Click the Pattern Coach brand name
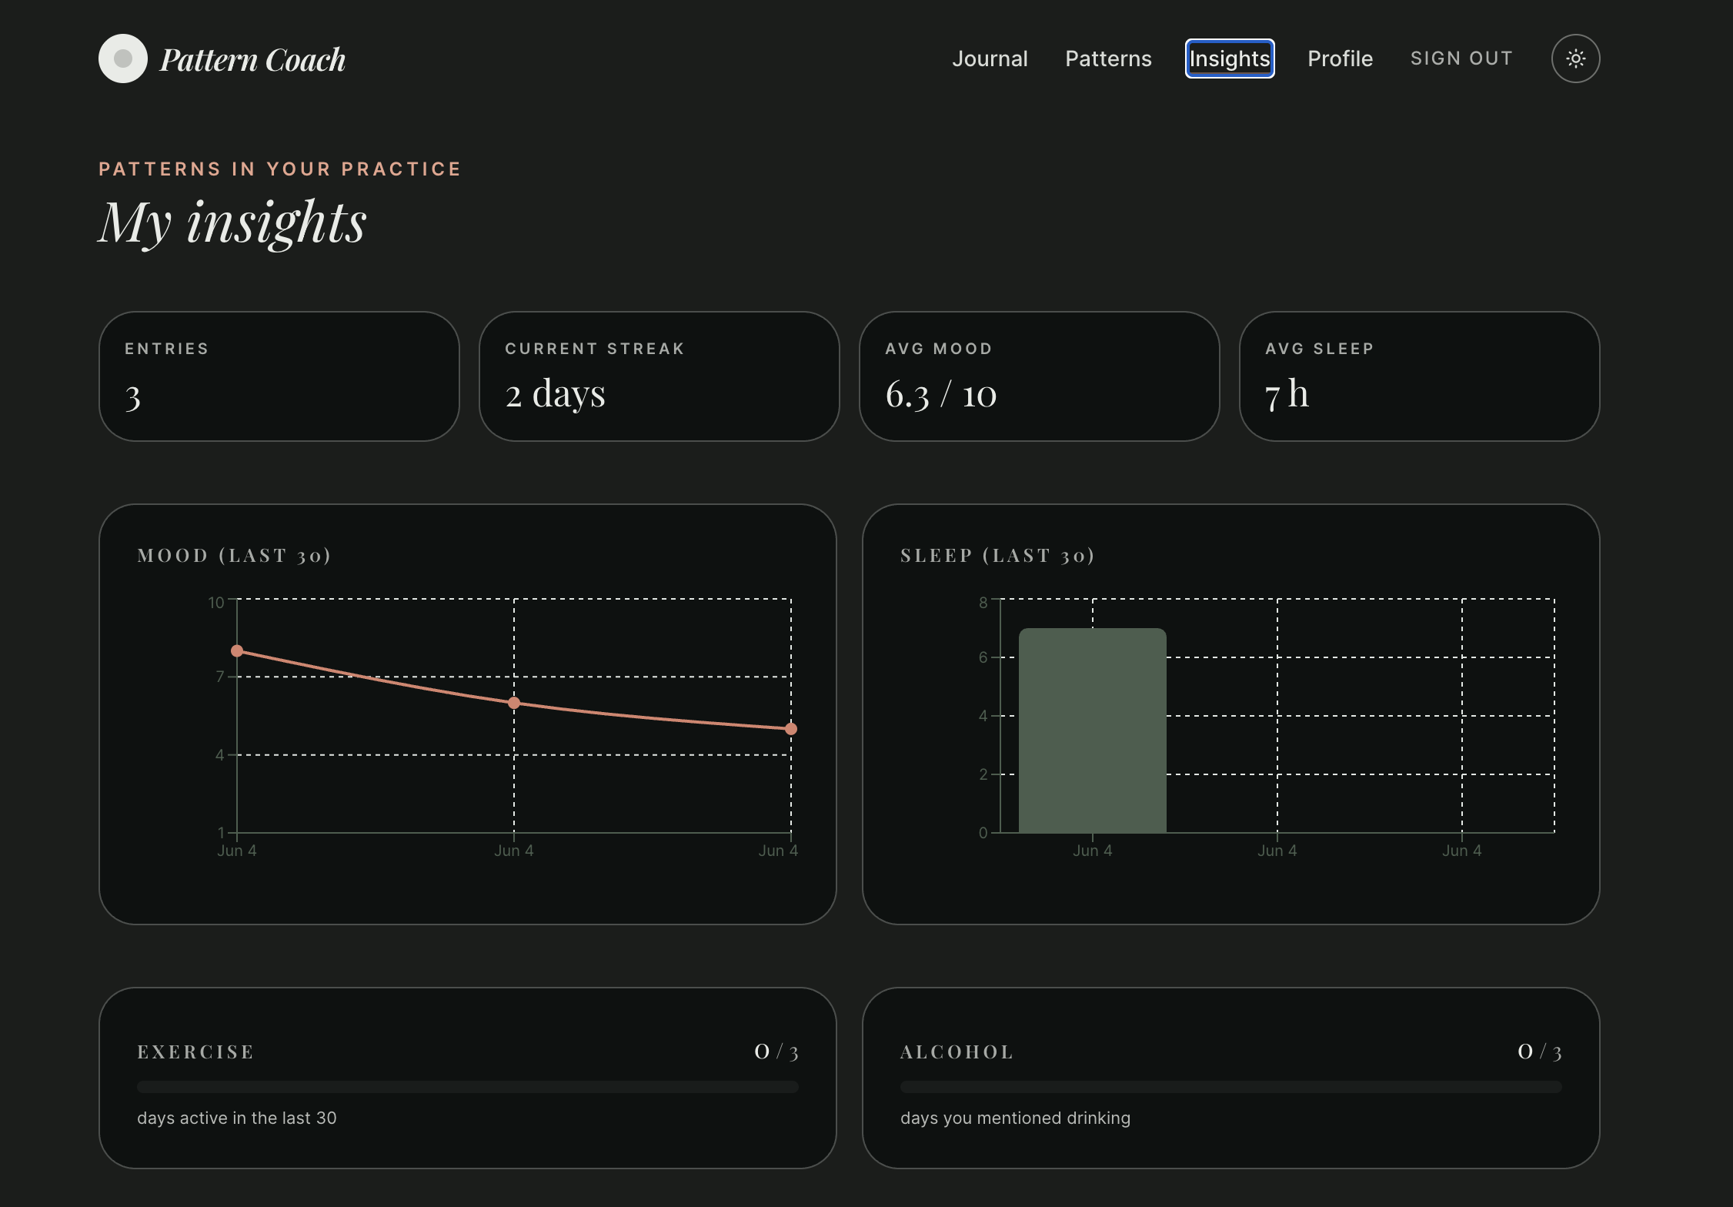The image size is (1733, 1207). (252, 59)
